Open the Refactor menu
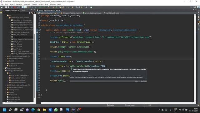The height and width of the screenshot is (113, 200). (x=19, y=4)
